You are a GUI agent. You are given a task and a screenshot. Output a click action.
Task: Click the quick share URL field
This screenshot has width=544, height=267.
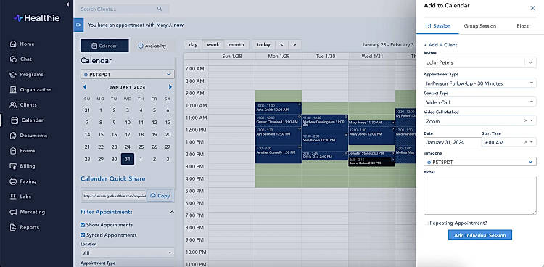click(x=114, y=196)
